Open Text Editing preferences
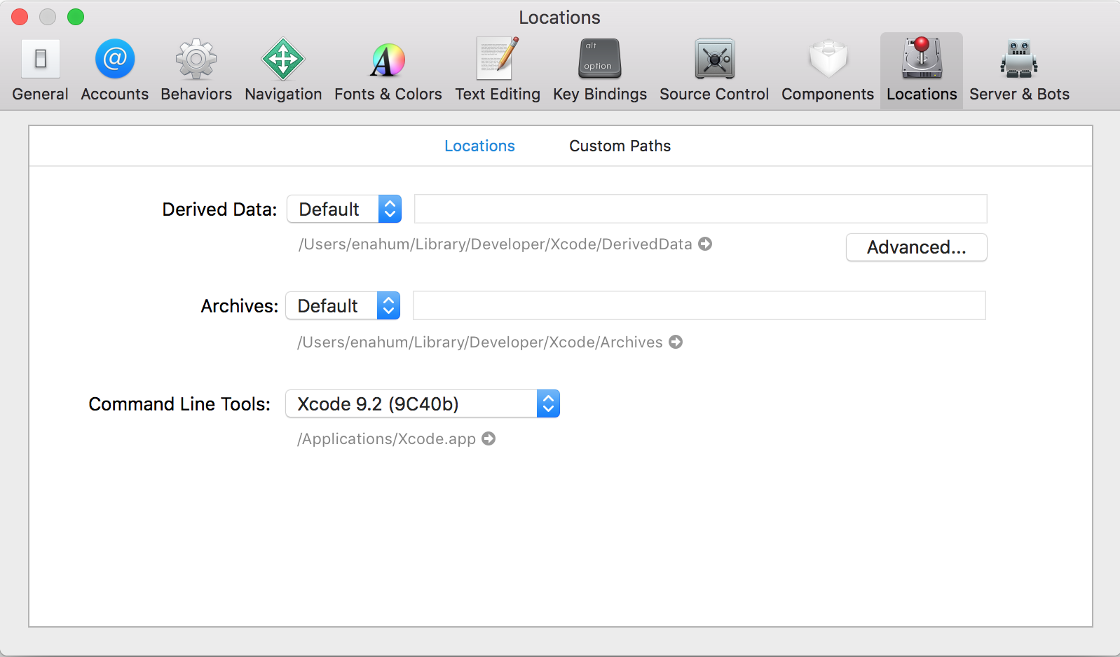The width and height of the screenshot is (1120, 657). (497, 71)
